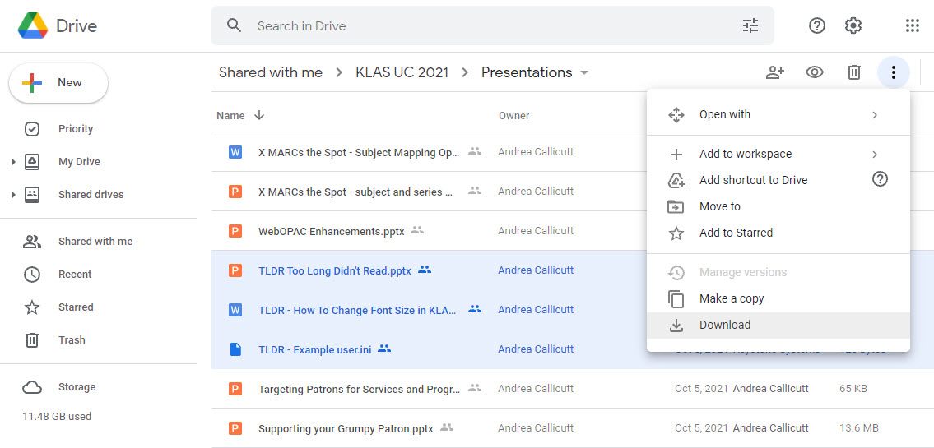Open Settings gear icon
The width and height of the screenshot is (934, 448).
click(x=853, y=26)
